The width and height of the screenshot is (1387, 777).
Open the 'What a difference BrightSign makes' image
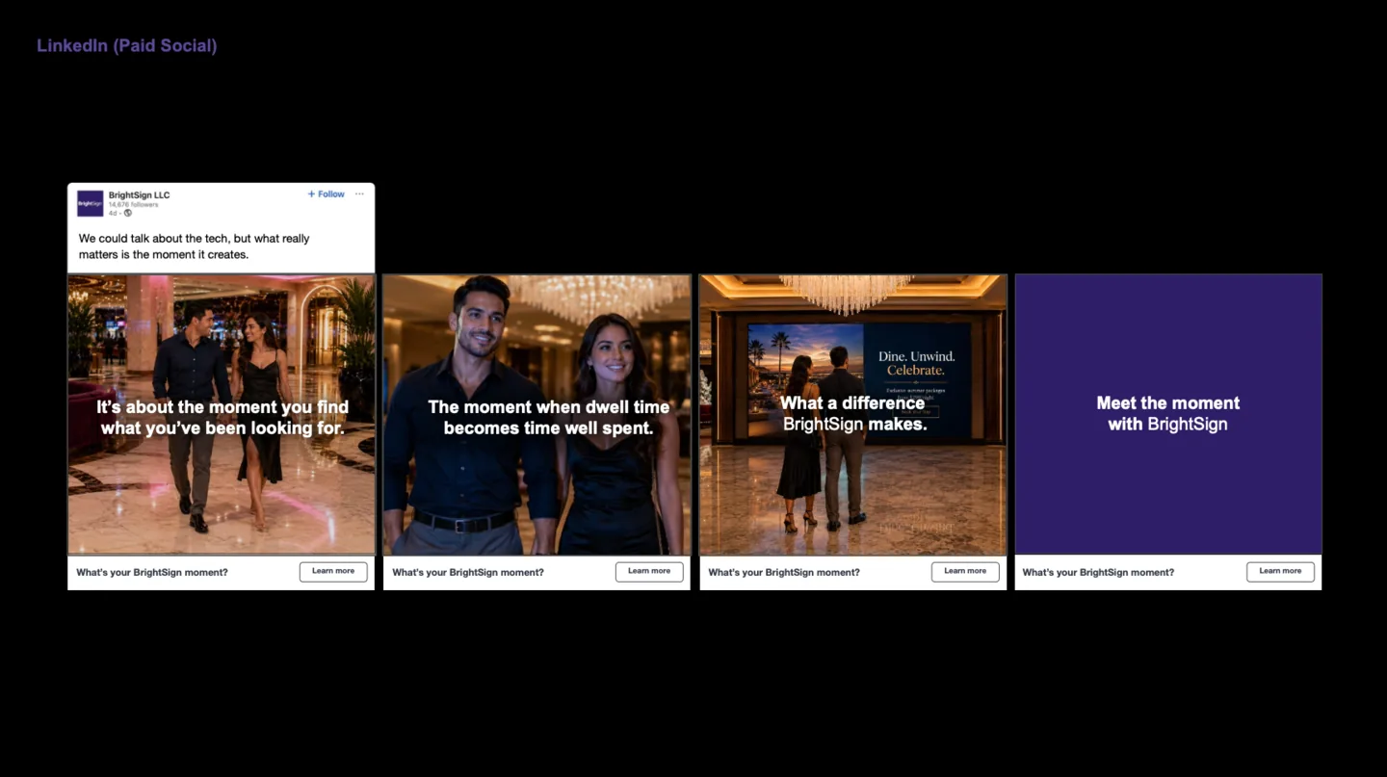853,415
